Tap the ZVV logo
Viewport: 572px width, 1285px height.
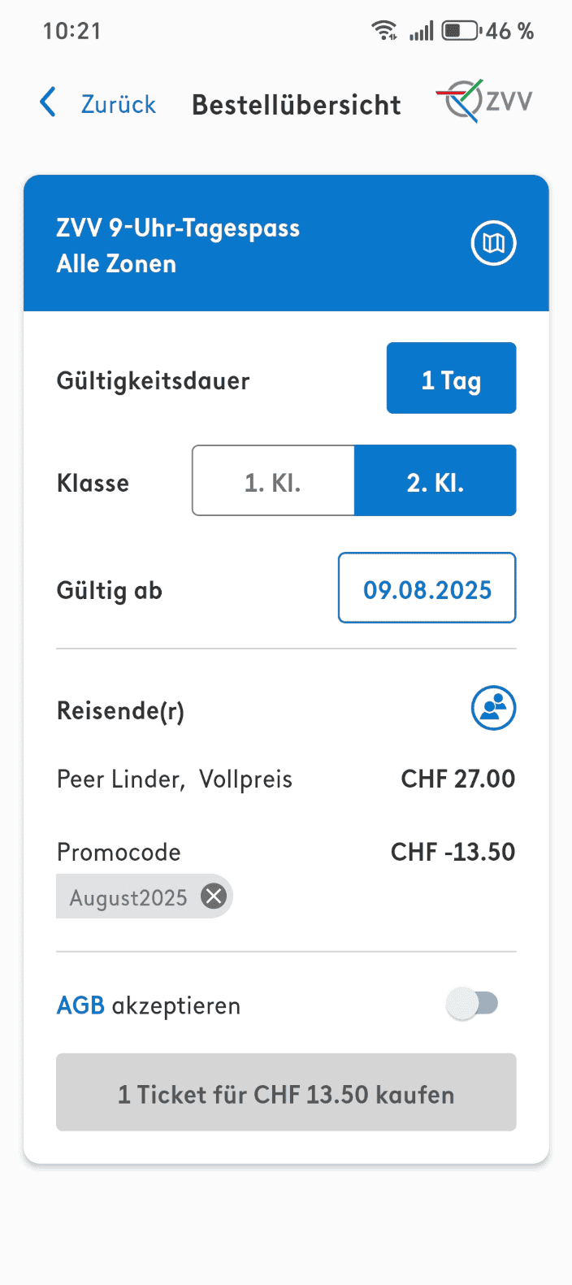(485, 102)
